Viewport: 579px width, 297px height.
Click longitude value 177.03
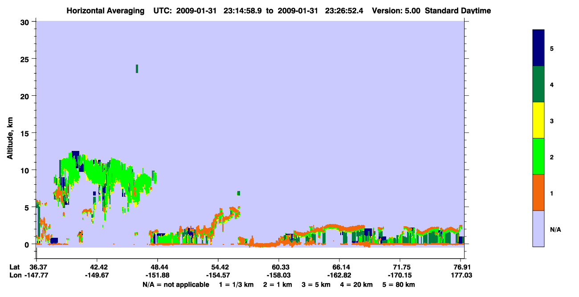point(462,275)
